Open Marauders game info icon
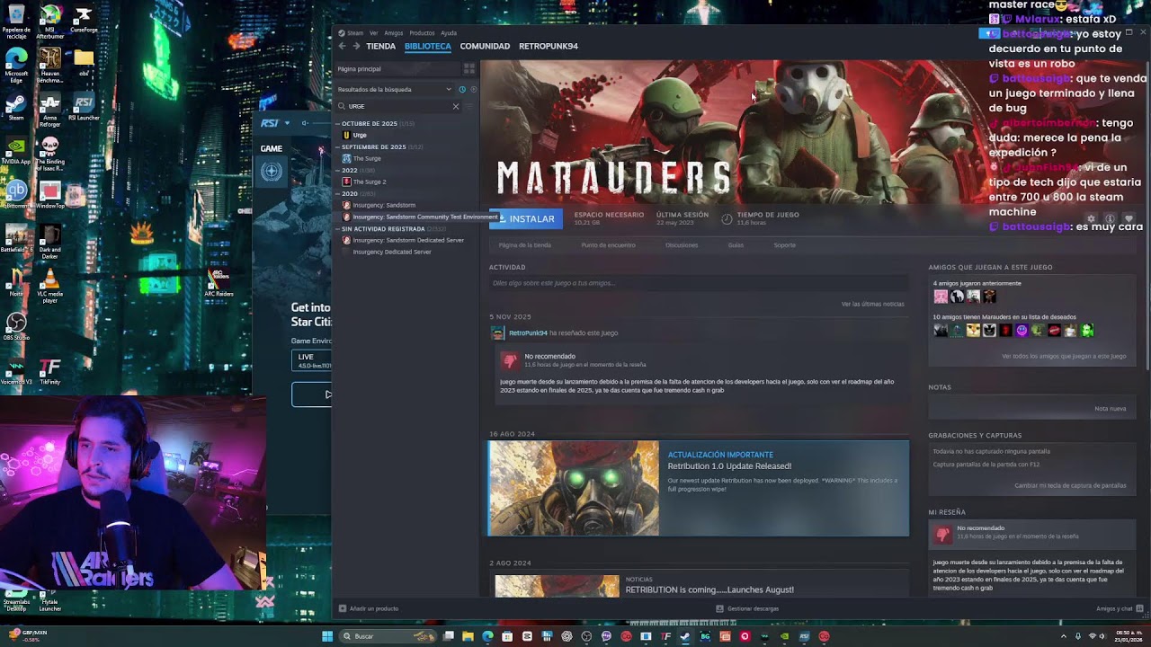This screenshot has height=647, width=1151. pyautogui.click(x=1110, y=218)
